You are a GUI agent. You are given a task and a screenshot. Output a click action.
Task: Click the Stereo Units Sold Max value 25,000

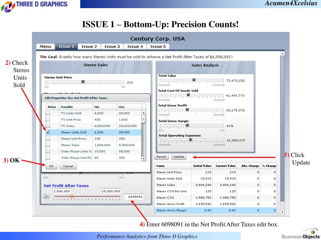pos(124,132)
